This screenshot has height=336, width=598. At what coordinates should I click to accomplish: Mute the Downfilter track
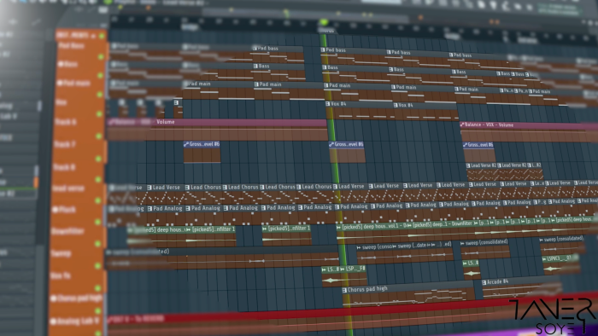[98, 244]
